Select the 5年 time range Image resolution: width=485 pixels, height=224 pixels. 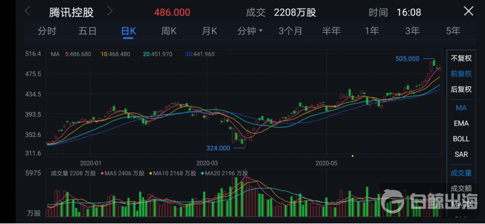(453, 31)
